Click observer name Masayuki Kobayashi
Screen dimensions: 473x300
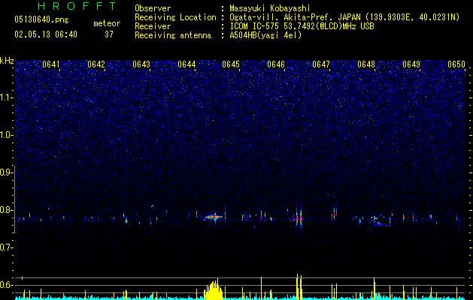tap(270, 8)
